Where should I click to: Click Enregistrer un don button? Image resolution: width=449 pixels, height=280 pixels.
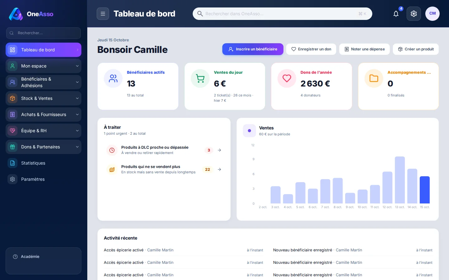[x=311, y=49]
